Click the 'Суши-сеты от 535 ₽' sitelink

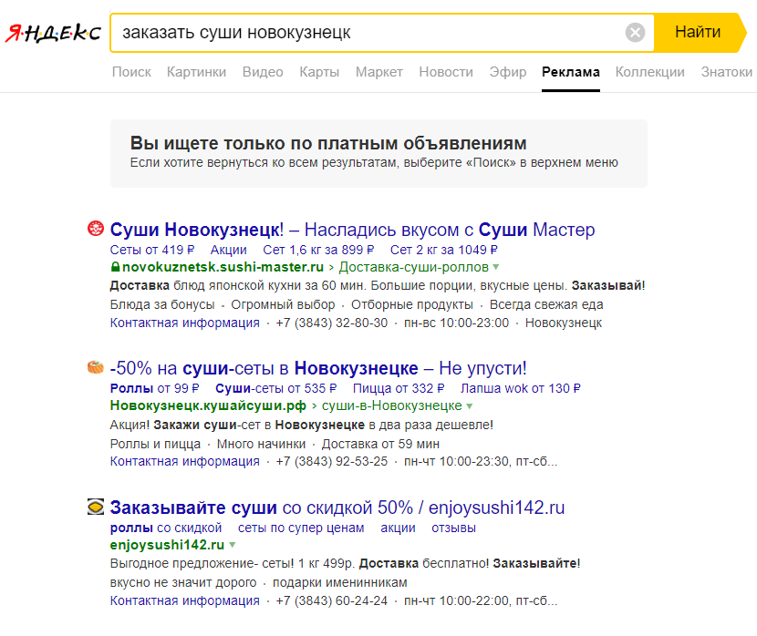[276, 388]
